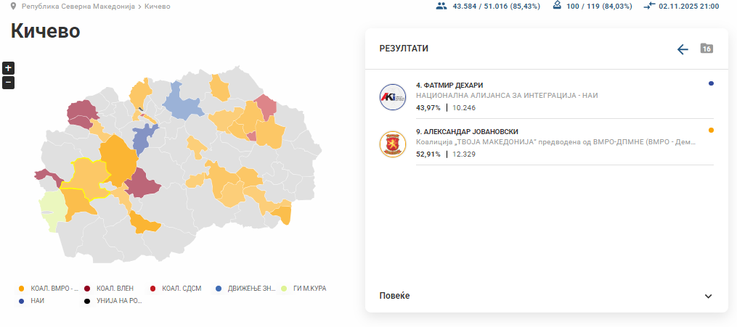Go back using the results arrow

coord(683,49)
